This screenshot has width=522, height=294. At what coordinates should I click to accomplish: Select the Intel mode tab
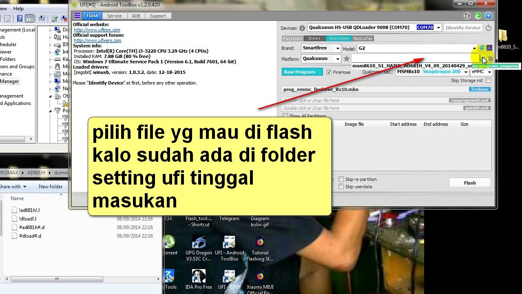tap(314, 38)
